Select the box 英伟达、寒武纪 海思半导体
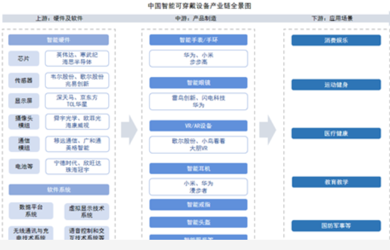 tap(77, 59)
